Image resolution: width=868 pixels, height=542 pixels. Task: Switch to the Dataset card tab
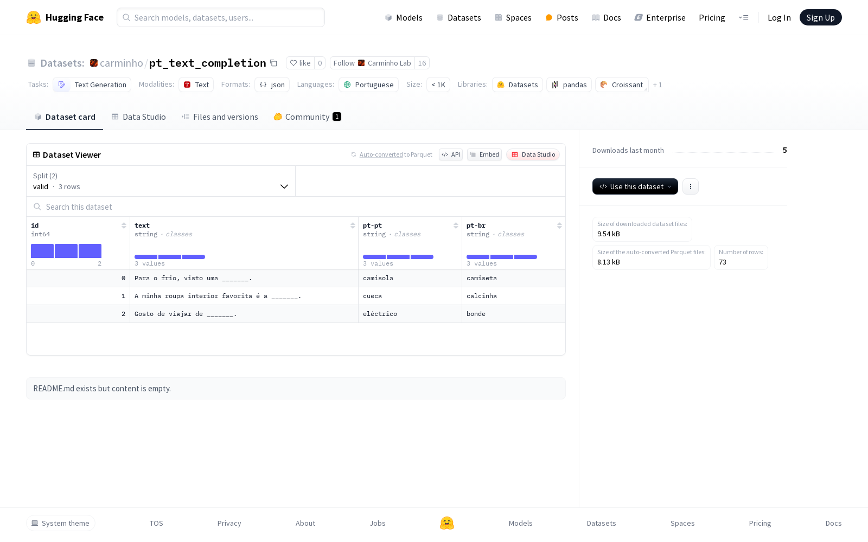(65, 117)
